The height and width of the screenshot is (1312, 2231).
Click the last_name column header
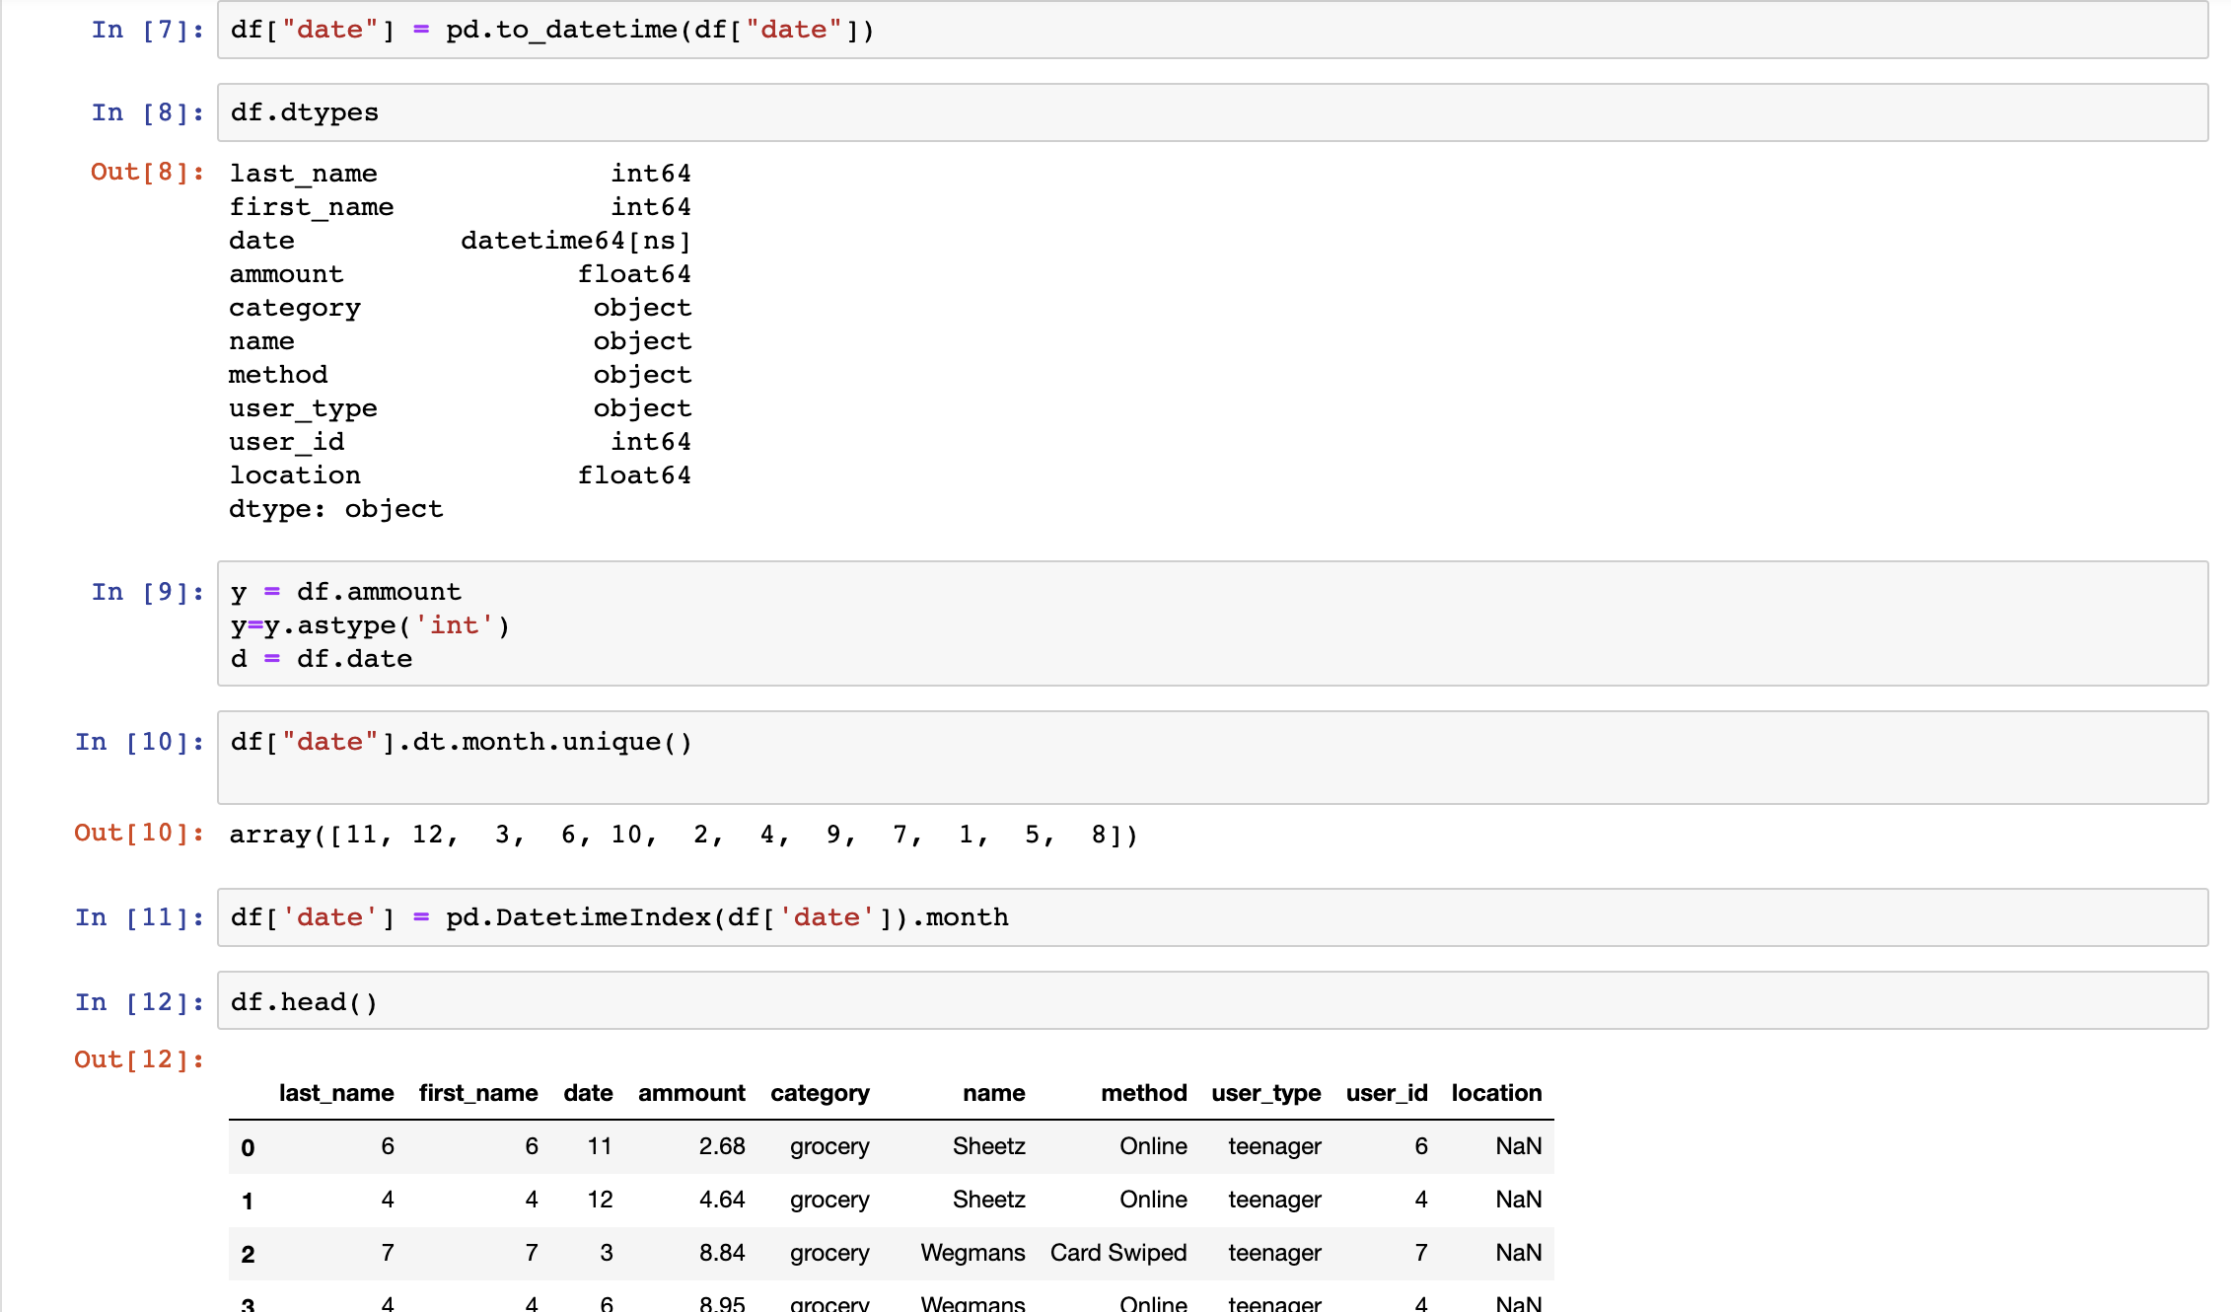pos(335,1093)
